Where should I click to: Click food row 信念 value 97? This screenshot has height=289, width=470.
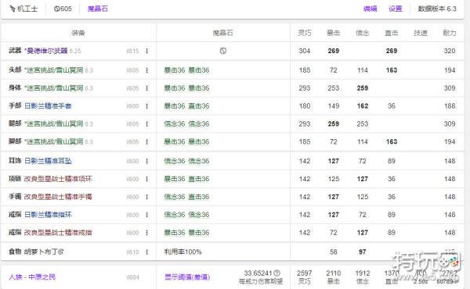pos(363,252)
